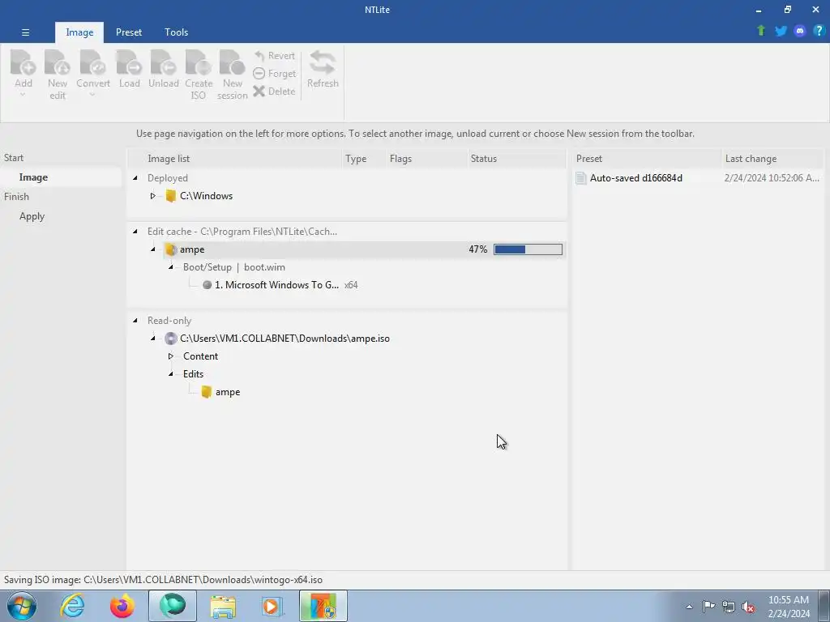Open the Help question mark icon
Image resolution: width=830 pixels, height=622 pixels.
point(819,31)
